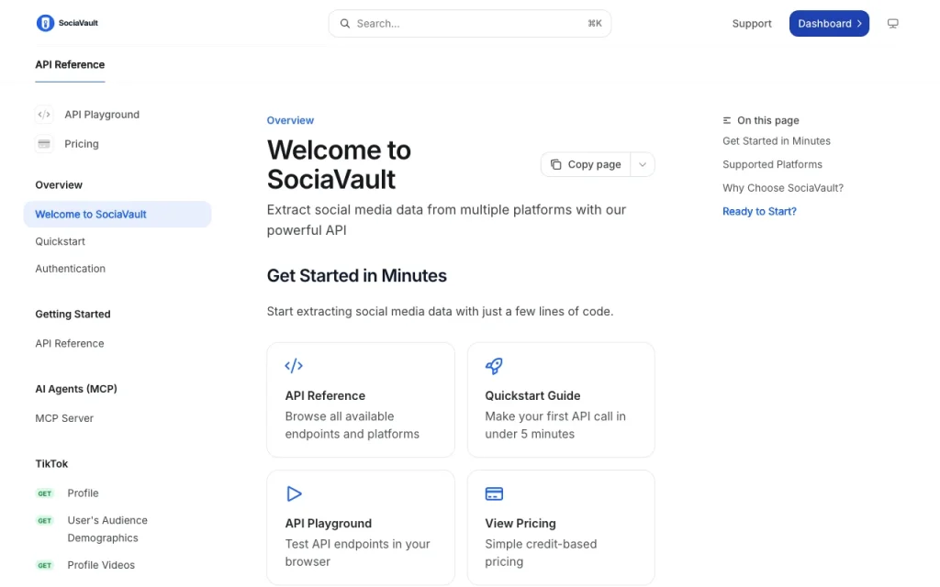Viewport: 940px width, 587px height.
Task: Open Profile Videos endpoint
Action: (x=101, y=565)
